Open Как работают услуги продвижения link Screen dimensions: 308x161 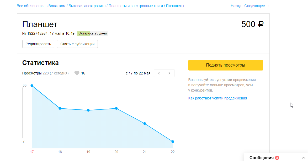[217, 98]
